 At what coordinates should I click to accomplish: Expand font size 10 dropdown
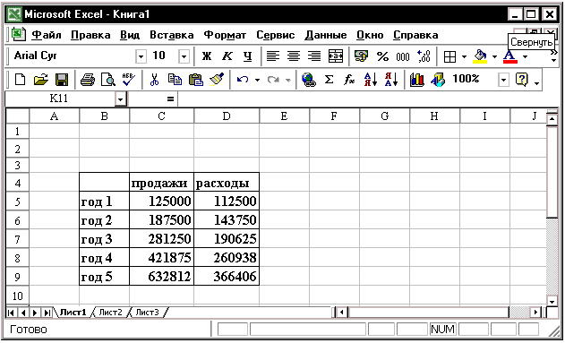click(x=184, y=56)
